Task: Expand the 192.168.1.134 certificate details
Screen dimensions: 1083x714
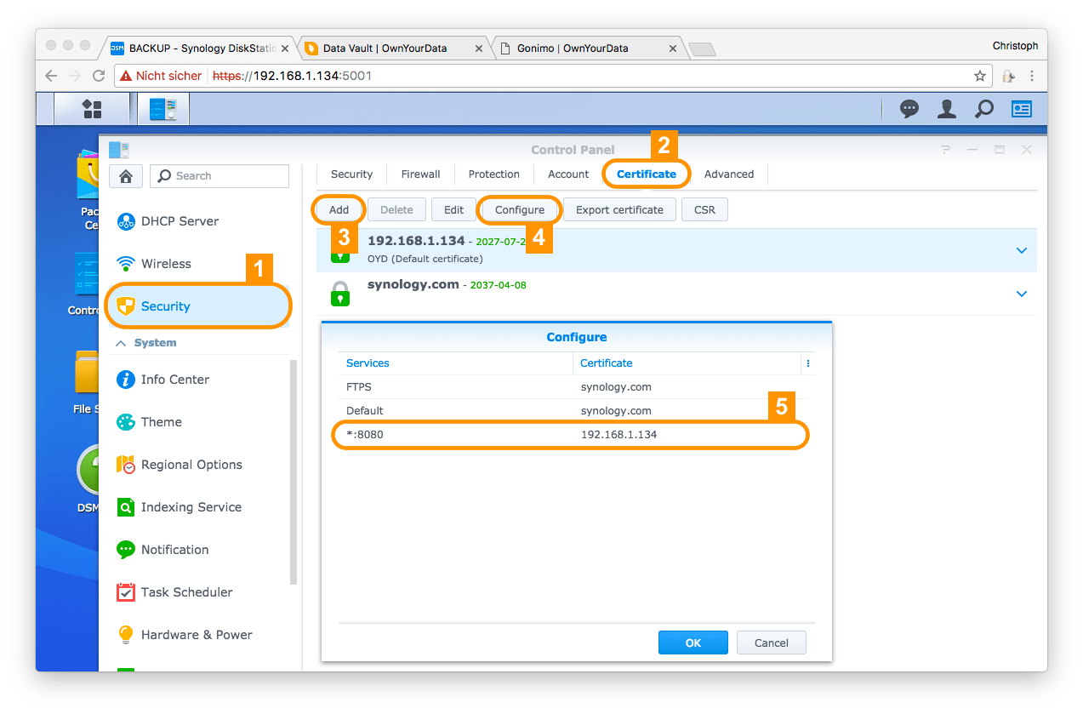Action: (x=1022, y=250)
